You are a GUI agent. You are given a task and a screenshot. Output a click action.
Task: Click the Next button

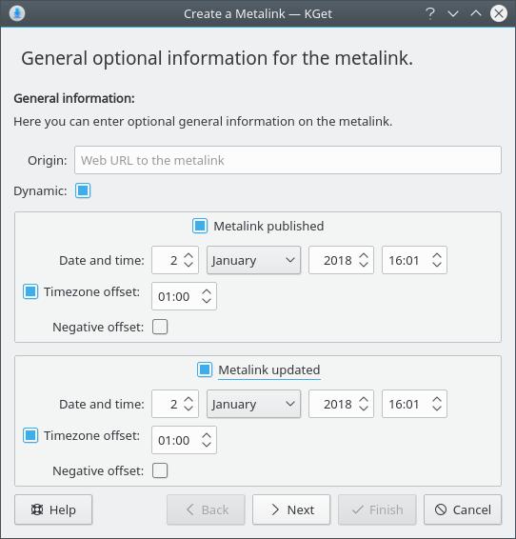(291, 509)
